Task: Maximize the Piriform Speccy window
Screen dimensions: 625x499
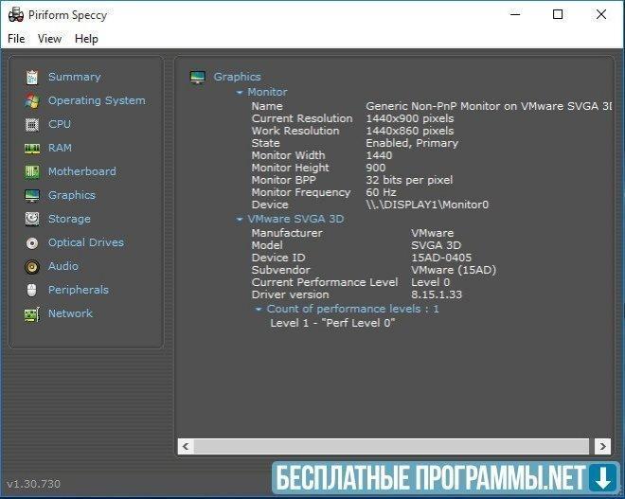Action: pyautogui.click(x=558, y=15)
